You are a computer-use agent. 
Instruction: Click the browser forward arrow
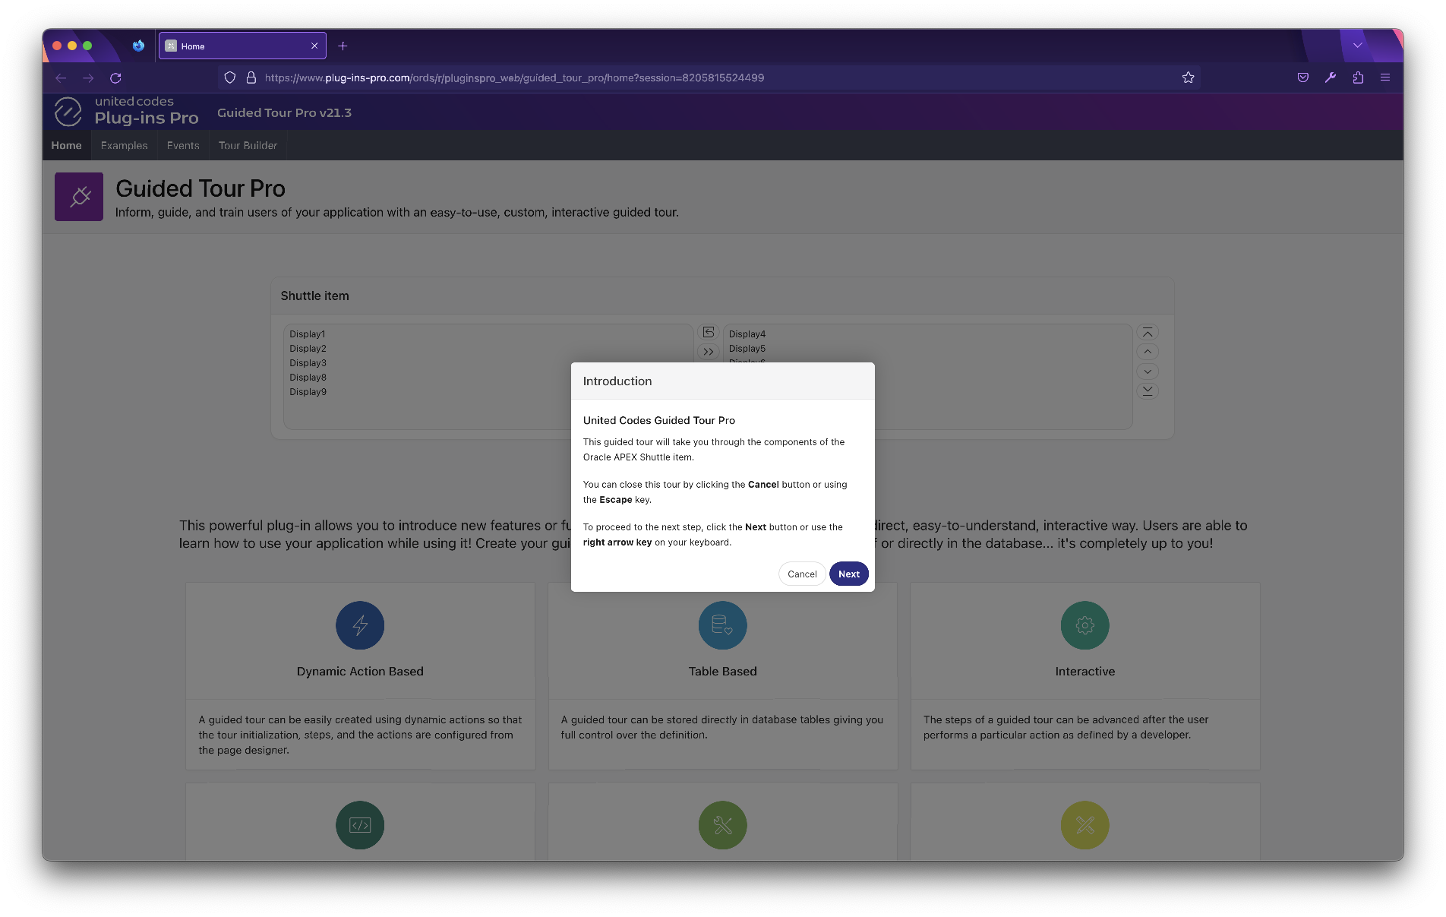(x=88, y=77)
